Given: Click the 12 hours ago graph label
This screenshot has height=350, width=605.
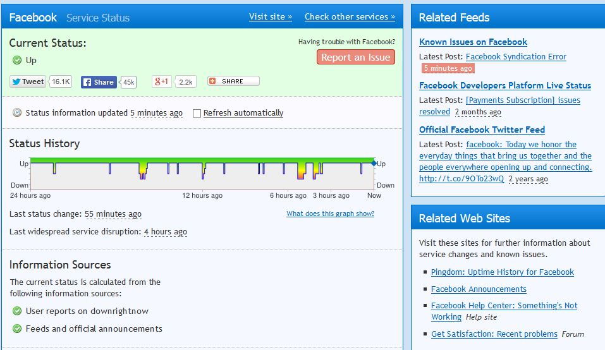Looking at the screenshot, I should [x=202, y=195].
